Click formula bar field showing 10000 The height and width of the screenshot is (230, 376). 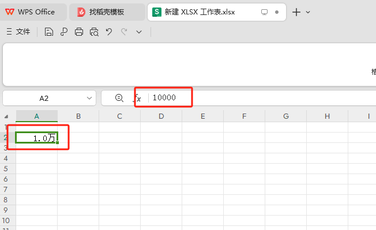pos(262,98)
